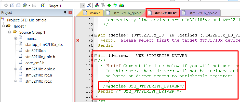Collapse the comment fold at line 99
Viewport: 240px width, 102px height.
[x=96, y=61]
